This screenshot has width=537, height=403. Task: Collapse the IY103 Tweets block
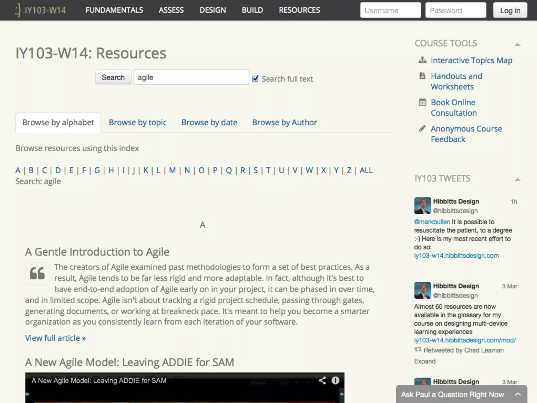tap(517, 179)
